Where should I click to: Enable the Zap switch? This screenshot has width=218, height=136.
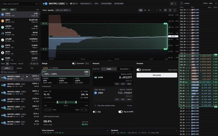pyautogui.click(x=95, y=112)
